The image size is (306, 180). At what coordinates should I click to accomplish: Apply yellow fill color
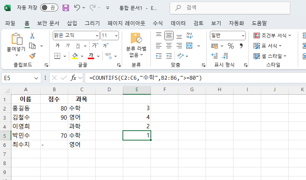pos(75,56)
